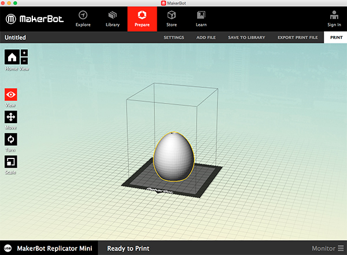Go to the Store tab
The width and height of the screenshot is (347, 255).
[172, 19]
